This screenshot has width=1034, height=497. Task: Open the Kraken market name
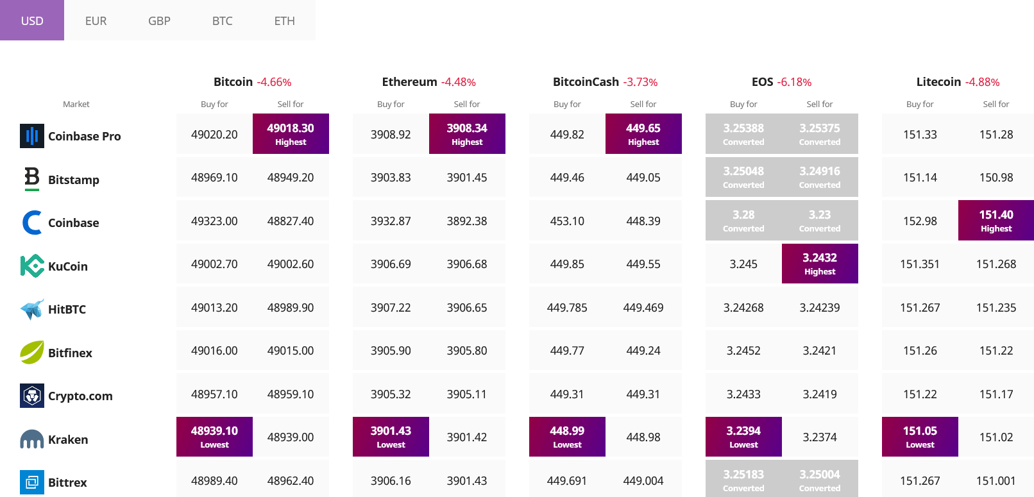pyautogui.click(x=68, y=439)
